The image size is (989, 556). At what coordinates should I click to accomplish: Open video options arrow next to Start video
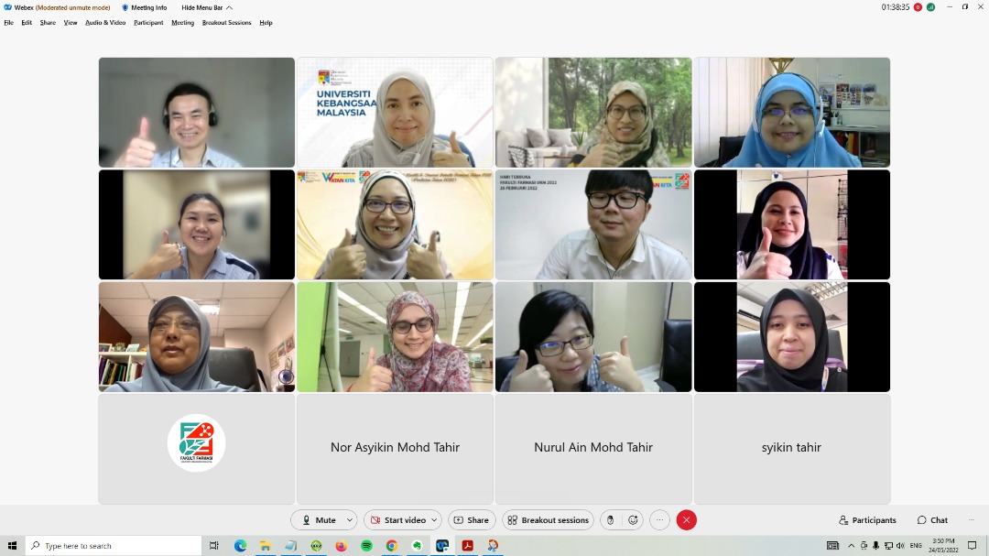(434, 520)
